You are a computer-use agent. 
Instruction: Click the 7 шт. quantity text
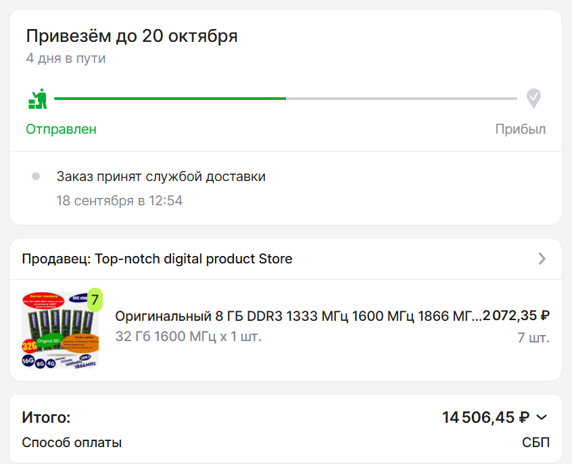(x=533, y=337)
